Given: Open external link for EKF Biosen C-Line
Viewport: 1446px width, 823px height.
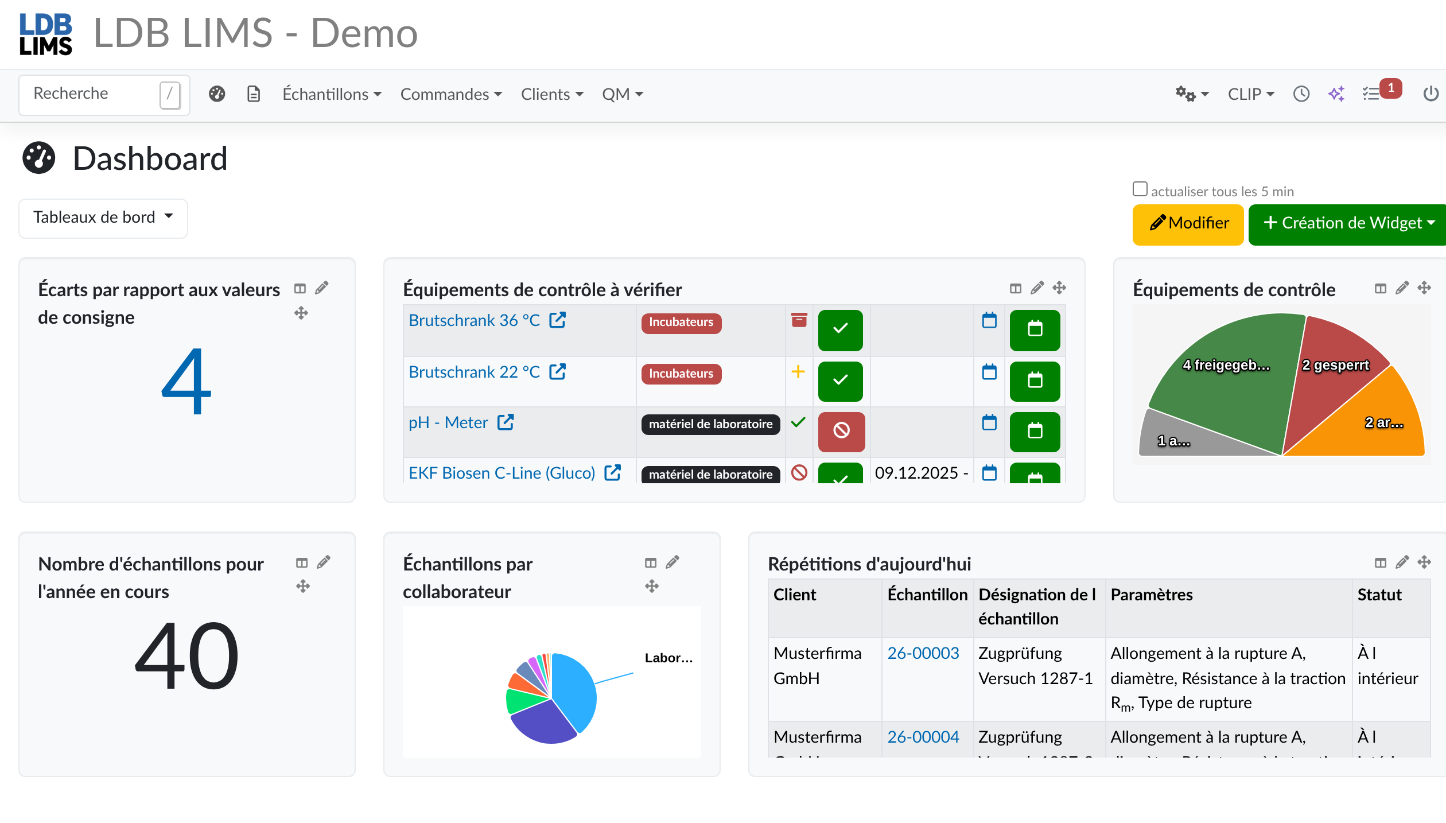Looking at the screenshot, I should pyautogui.click(x=613, y=473).
